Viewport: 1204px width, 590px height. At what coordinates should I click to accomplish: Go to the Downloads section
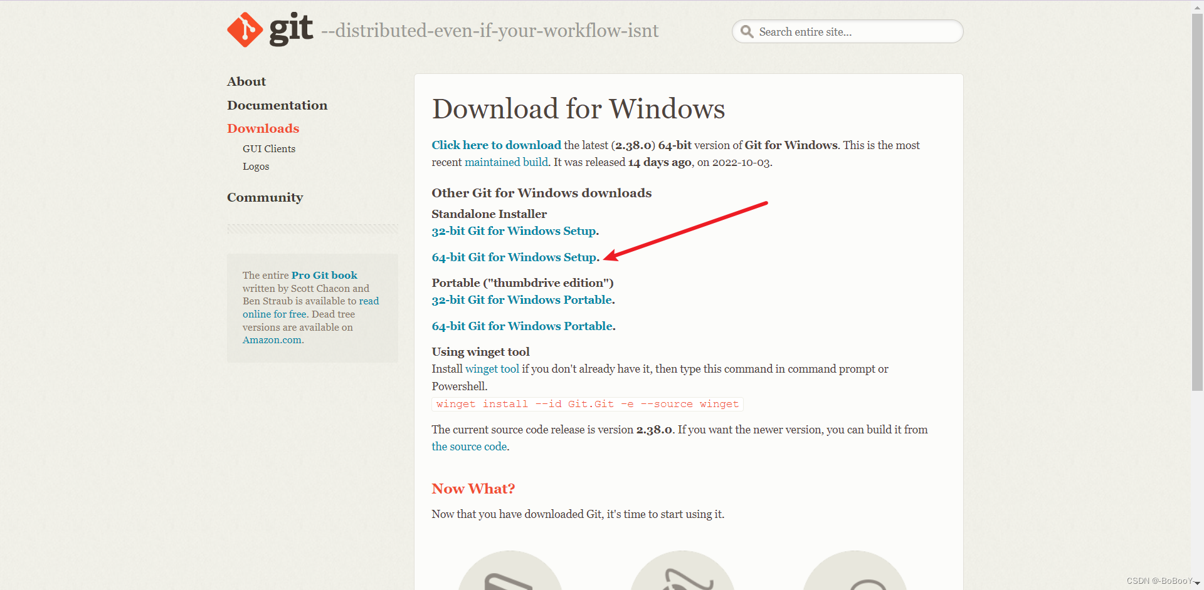tap(263, 128)
